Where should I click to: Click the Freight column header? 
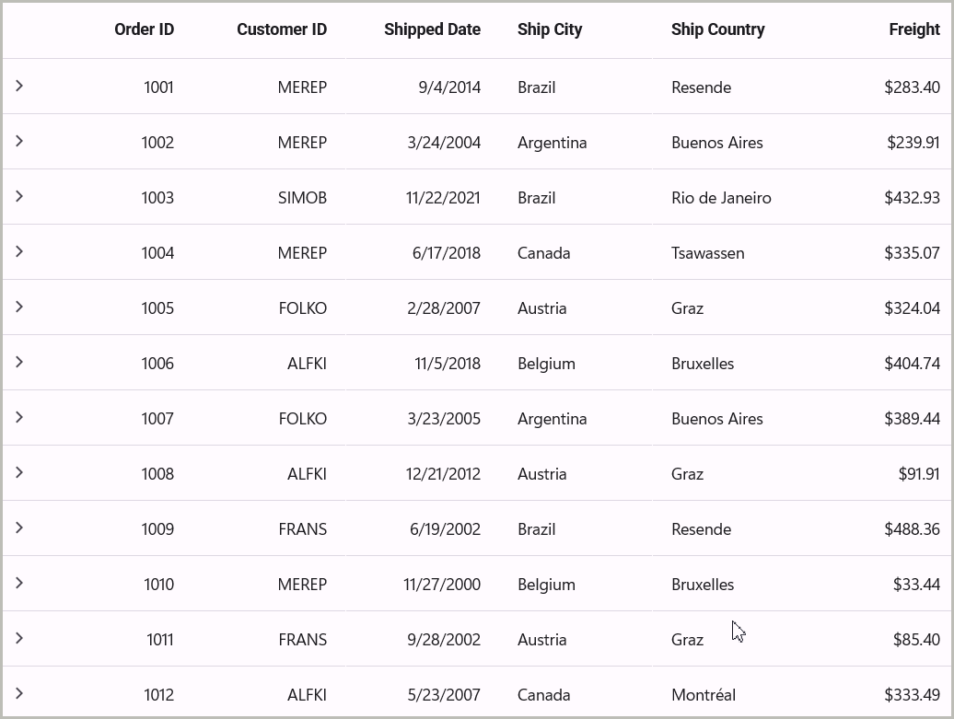(x=913, y=29)
